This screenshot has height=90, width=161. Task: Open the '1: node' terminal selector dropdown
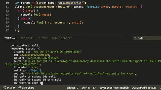tap(147, 38)
